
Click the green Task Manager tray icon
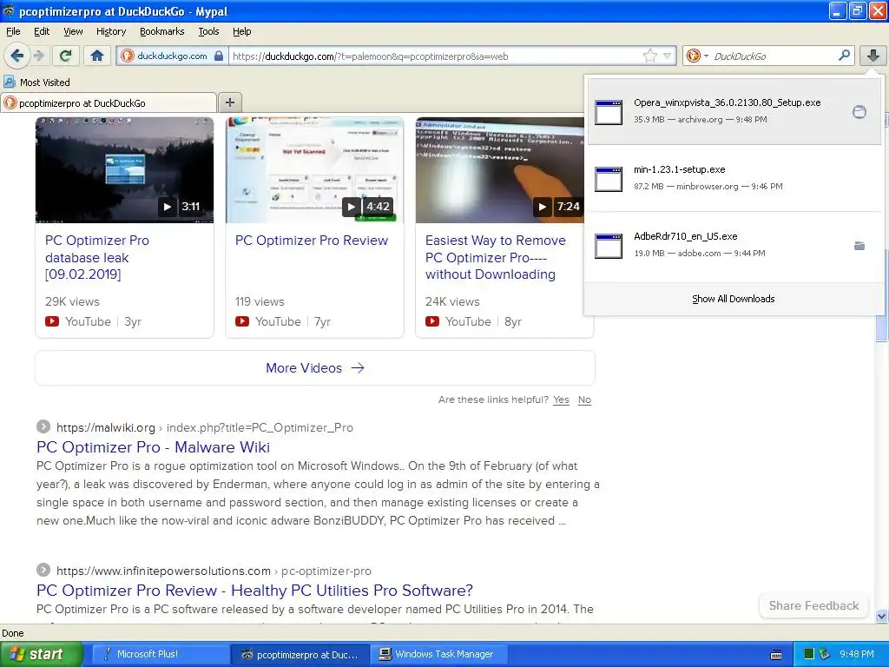pyautogui.click(x=809, y=654)
